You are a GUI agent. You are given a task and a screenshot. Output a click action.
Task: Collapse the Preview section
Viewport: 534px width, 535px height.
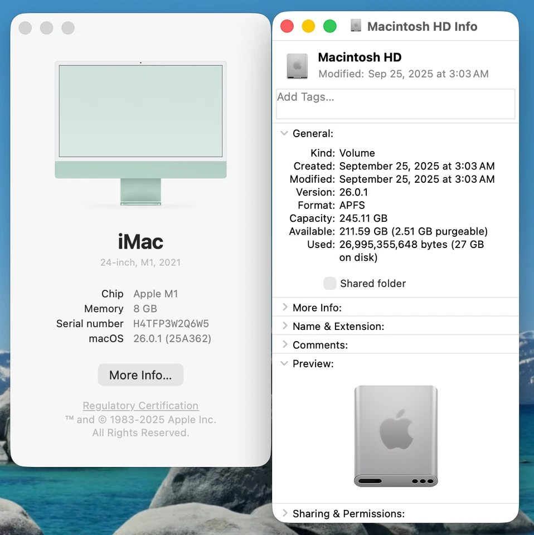[x=285, y=363]
